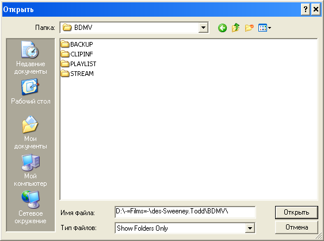Open the Тип файлов dropdown arrow
This screenshot has width=324, height=241.
pyautogui.click(x=250, y=228)
